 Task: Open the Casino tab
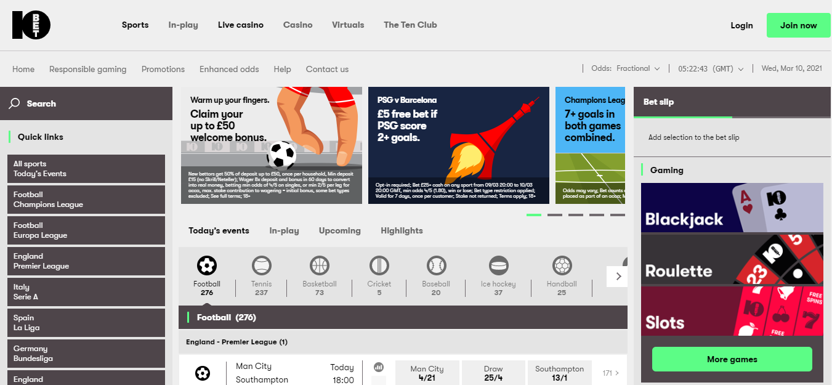click(x=297, y=25)
